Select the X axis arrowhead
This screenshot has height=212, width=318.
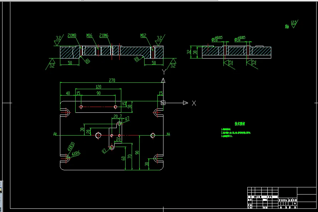click(x=185, y=103)
